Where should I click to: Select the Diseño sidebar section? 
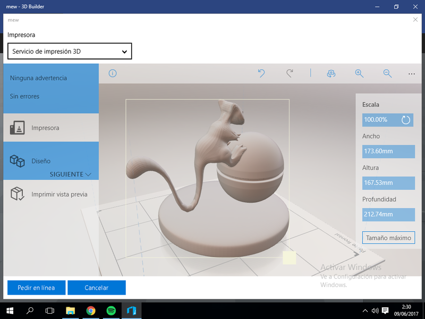click(51, 161)
